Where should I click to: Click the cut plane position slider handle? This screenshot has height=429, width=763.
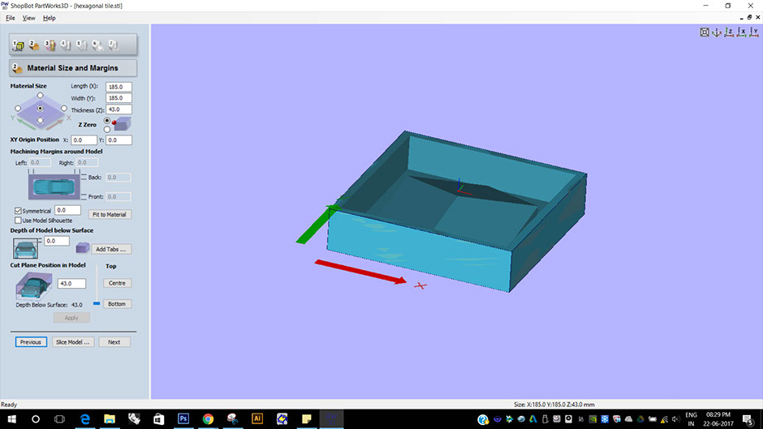97,303
